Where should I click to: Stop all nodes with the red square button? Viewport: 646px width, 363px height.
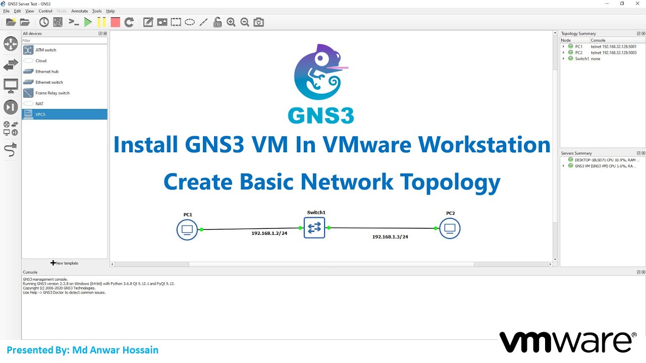116,22
